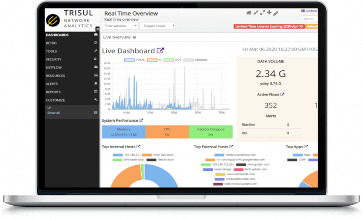Click the blue Memory usage block
The width and height of the screenshot is (363, 219).
123,132
